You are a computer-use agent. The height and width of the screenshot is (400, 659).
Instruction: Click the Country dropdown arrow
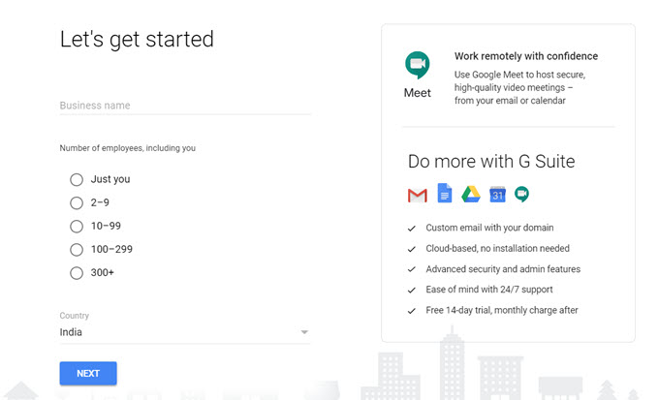click(304, 332)
